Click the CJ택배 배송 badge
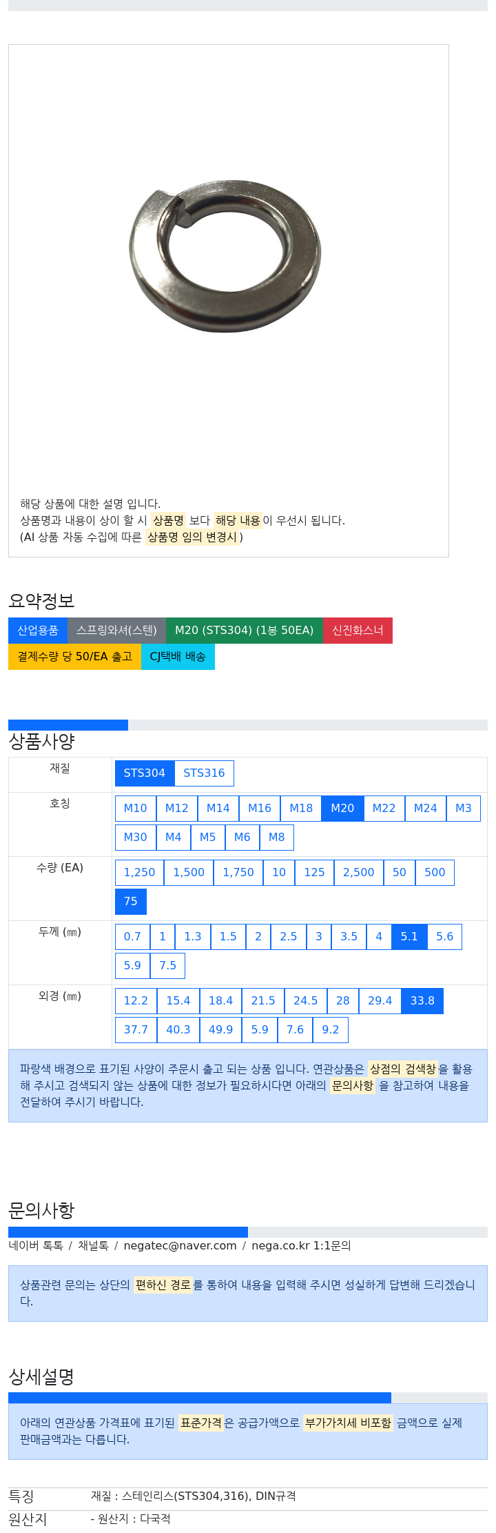 (x=178, y=657)
